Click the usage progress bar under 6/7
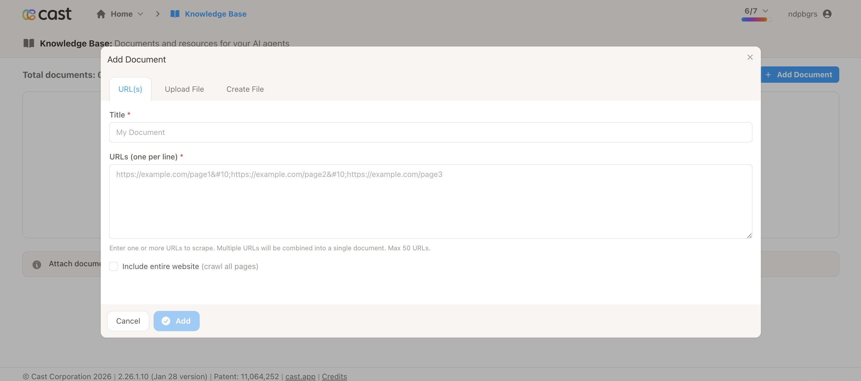The height and width of the screenshot is (381, 861). tap(756, 20)
